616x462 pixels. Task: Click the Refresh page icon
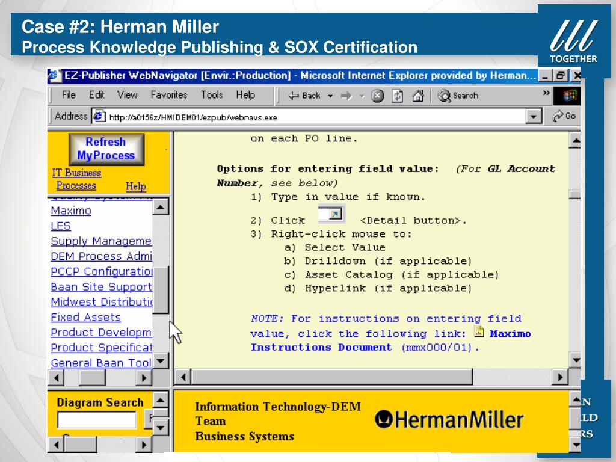(x=397, y=96)
